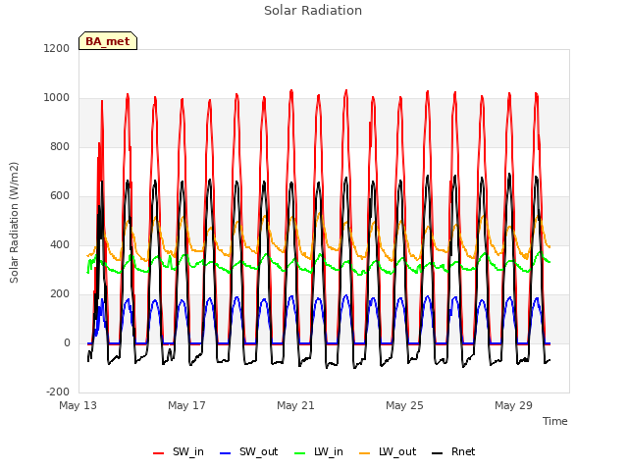Screen dimensions: 628x471
Task: Click the Time axis label
Action: (555, 421)
